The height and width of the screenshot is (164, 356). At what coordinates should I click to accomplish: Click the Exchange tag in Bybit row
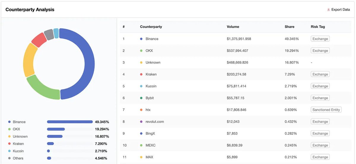pos(320,98)
